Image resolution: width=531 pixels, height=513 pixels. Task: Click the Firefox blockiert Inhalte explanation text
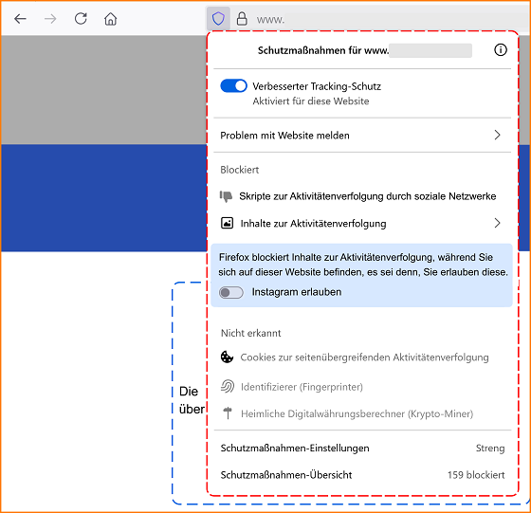click(x=363, y=265)
